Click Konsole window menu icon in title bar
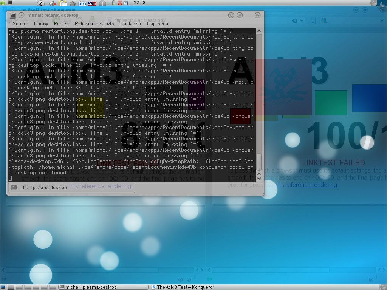Viewport: 387px width, 290px height. click(x=13, y=15)
